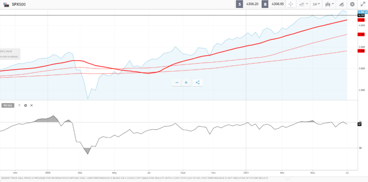Click the RSI 30 level label

pos(360,148)
